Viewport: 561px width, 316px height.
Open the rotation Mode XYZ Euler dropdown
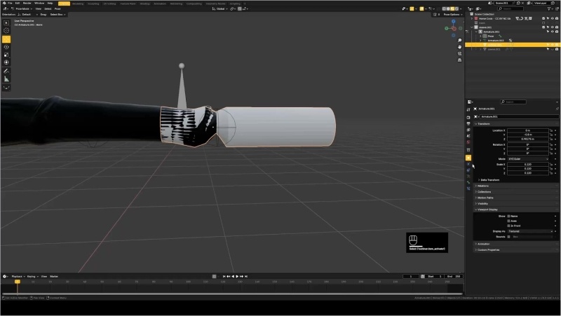(x=527, y=158)
